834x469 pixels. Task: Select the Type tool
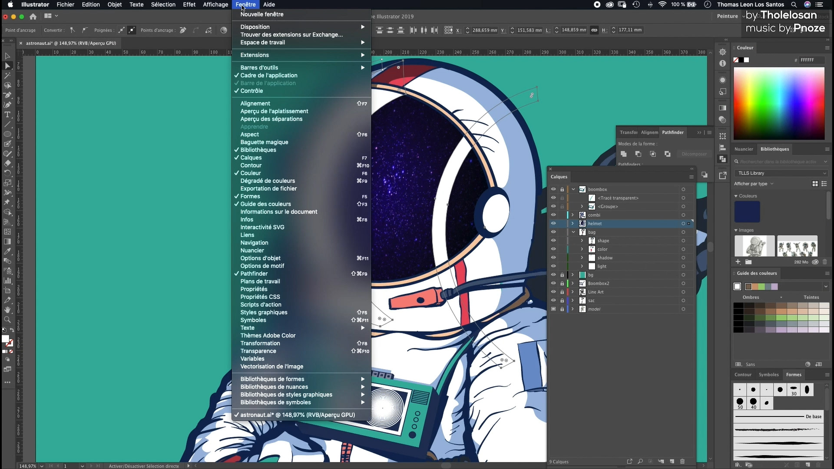pos(7,115)
